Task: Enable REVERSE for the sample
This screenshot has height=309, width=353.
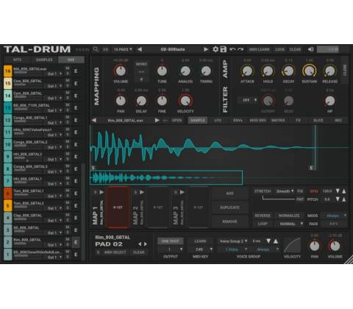Action: [263, 216]
